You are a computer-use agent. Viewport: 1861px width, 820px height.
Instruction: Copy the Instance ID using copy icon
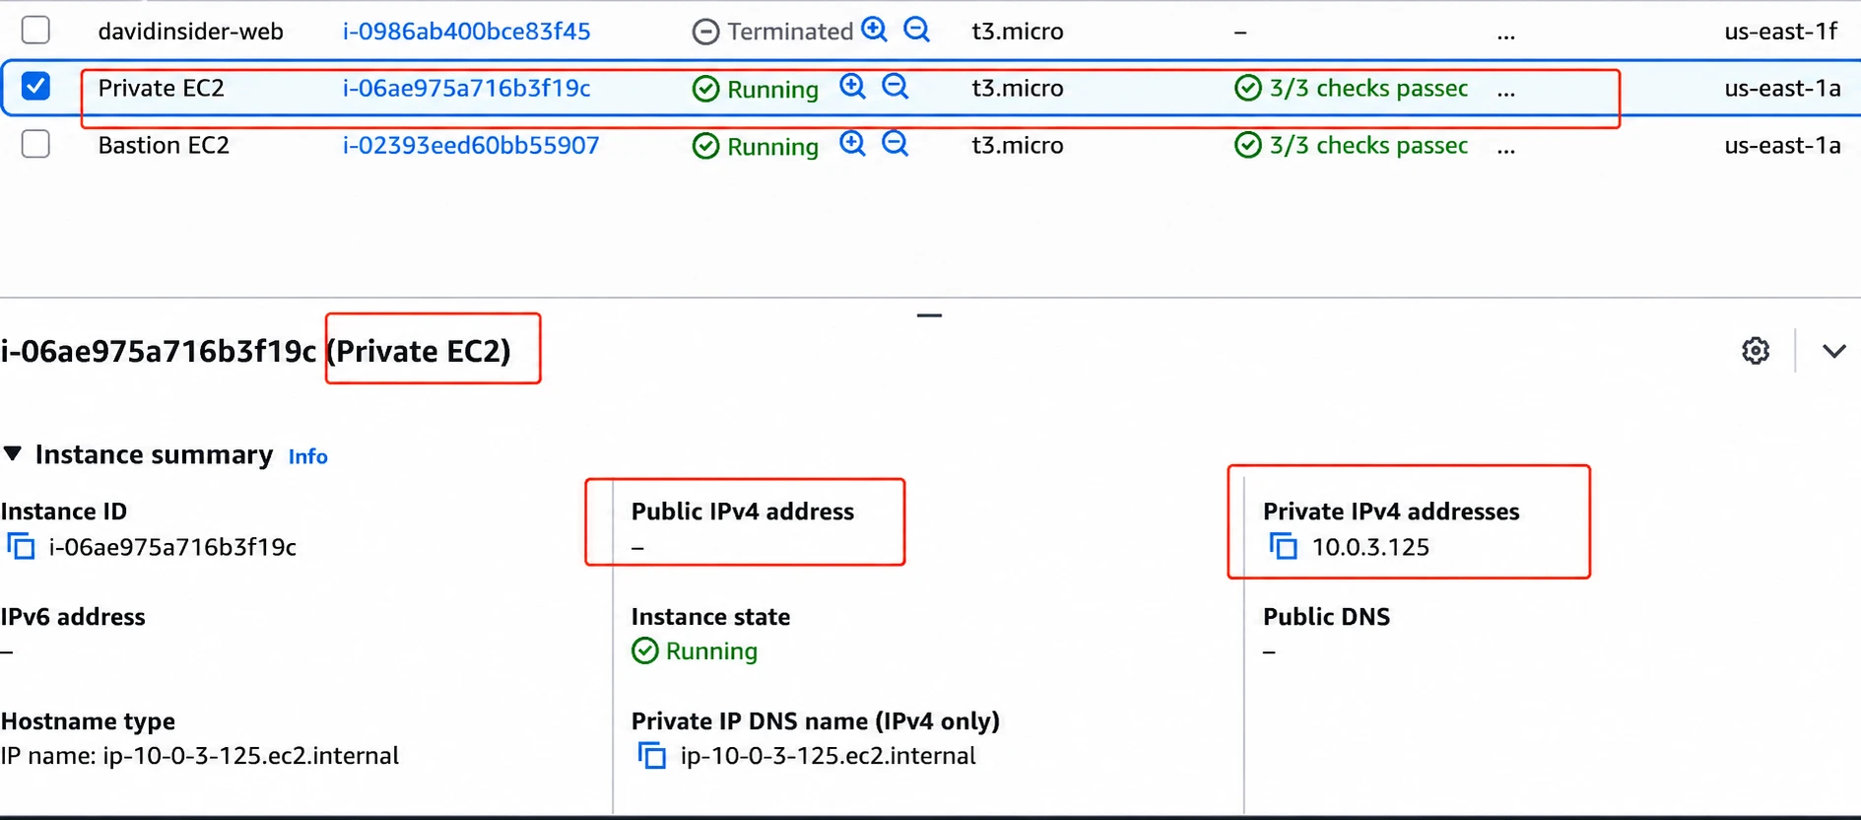pyautogui.click(x=21, y=546)
